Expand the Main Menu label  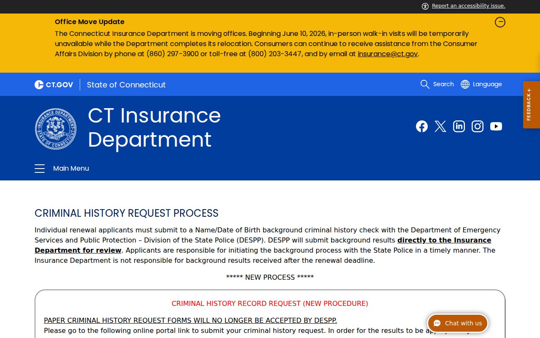point(71,168)
